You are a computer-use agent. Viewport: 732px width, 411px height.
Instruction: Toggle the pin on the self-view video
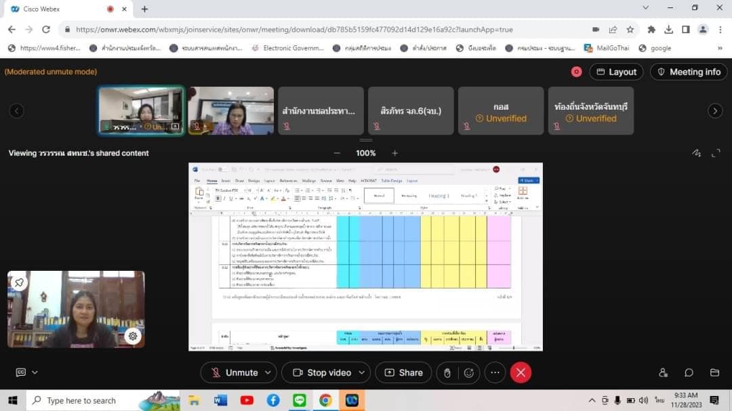click(x=19, y=283)
